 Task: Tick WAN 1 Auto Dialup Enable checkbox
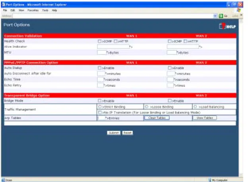(99, 68)
